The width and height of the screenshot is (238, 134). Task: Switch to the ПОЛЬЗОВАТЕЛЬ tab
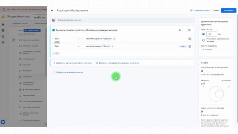coord(41,23)
